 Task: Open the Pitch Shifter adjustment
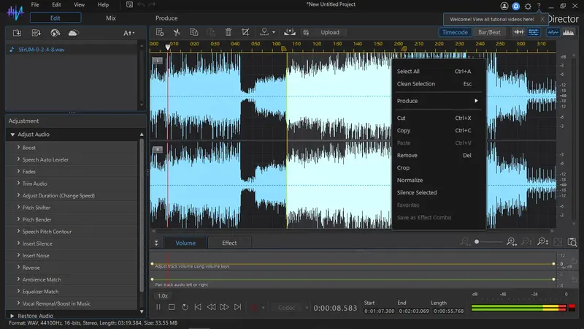click(x=36, y=208)
